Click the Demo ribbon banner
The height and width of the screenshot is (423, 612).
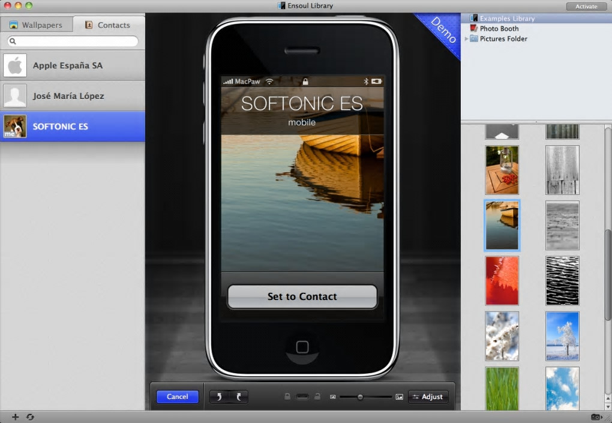(442, 31)
